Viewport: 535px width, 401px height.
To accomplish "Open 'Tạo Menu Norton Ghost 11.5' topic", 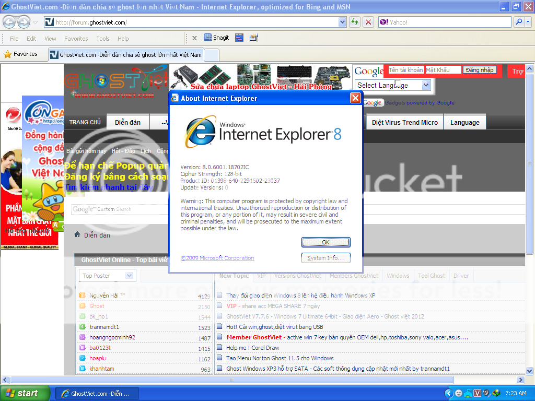I will pos(280,358).
